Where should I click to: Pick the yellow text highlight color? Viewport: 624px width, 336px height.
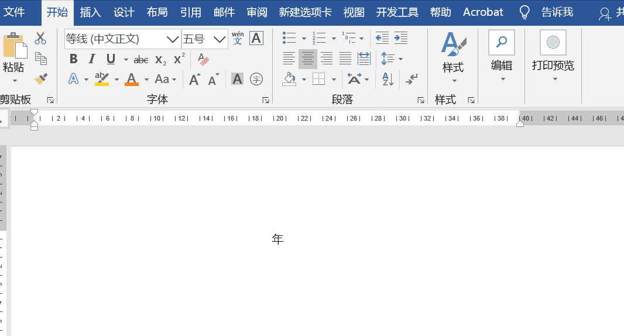pyautogui.click(x=102, y=79)
